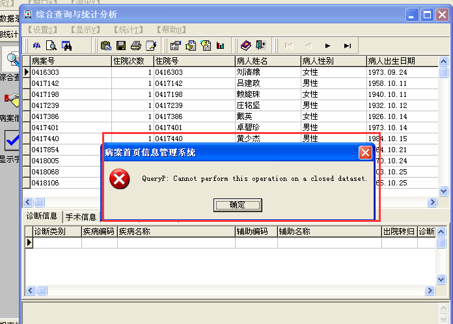
Task: Click the blue checkmark sidebar icon
Action: (12, 141)
